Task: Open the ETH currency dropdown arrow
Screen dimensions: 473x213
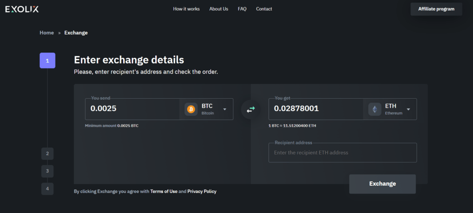Action: (x=408, y=109)
